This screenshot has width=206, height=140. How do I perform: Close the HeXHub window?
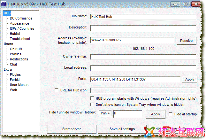coord(196,4)
